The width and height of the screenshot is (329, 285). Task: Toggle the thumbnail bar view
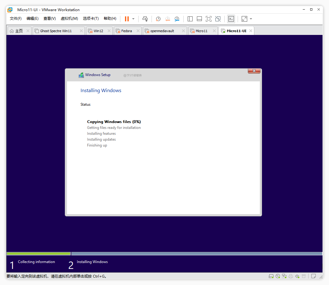pos(199,19)
